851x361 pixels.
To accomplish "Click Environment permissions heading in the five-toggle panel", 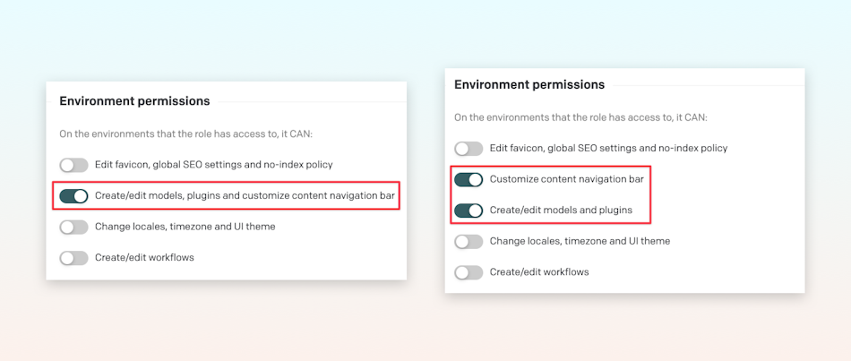I will pos(529,85).
